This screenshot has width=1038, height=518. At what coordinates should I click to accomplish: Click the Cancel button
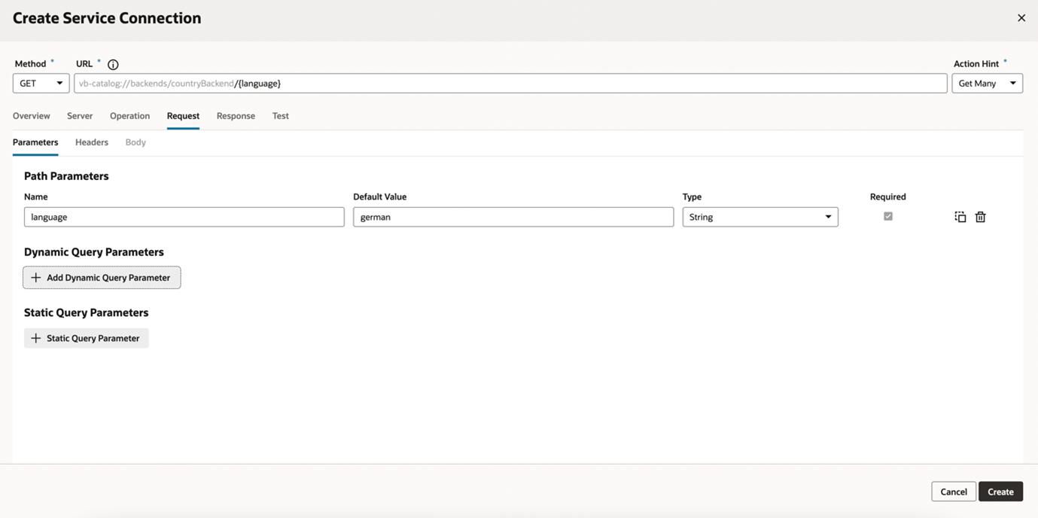pos(953,491)
